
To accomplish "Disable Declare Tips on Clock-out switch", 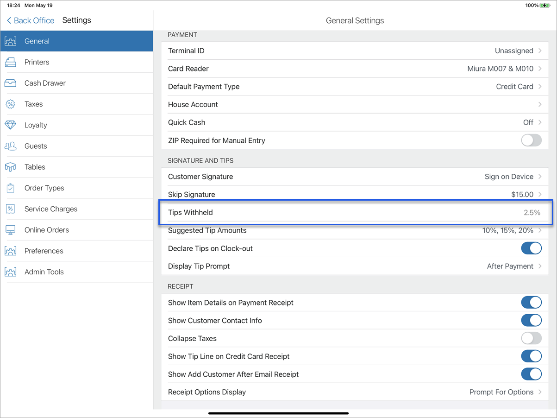I will tap(531, 248).
